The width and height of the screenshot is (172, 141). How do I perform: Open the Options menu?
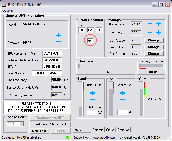[8, 11]
